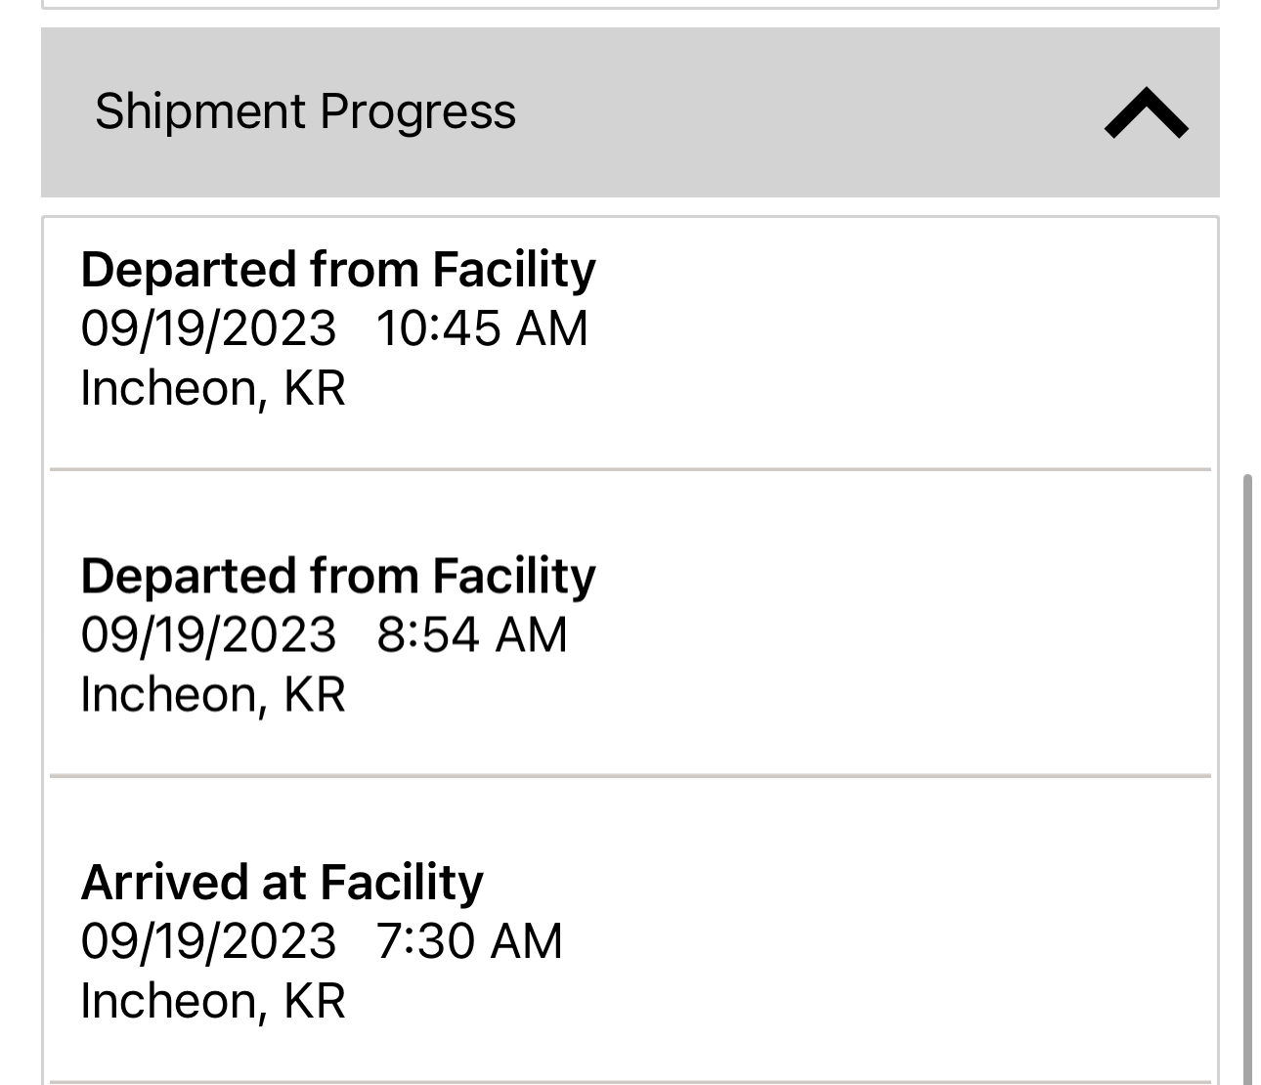The width and height of the screenshot is (1261, 1085).
Task: Click the 10:45 AM timestamp
Action: pyautogui.click(x=482, y=328)
